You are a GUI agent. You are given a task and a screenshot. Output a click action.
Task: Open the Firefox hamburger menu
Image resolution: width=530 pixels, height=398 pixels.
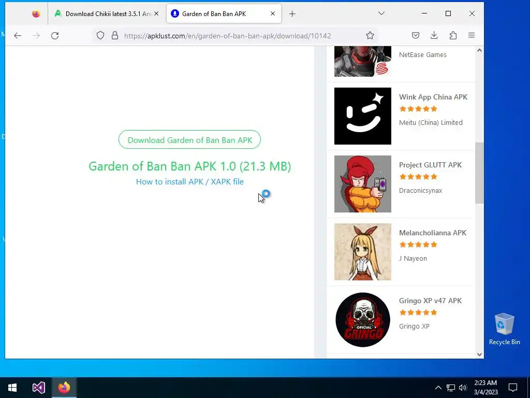pyautogui.click(x=472, y=36)
